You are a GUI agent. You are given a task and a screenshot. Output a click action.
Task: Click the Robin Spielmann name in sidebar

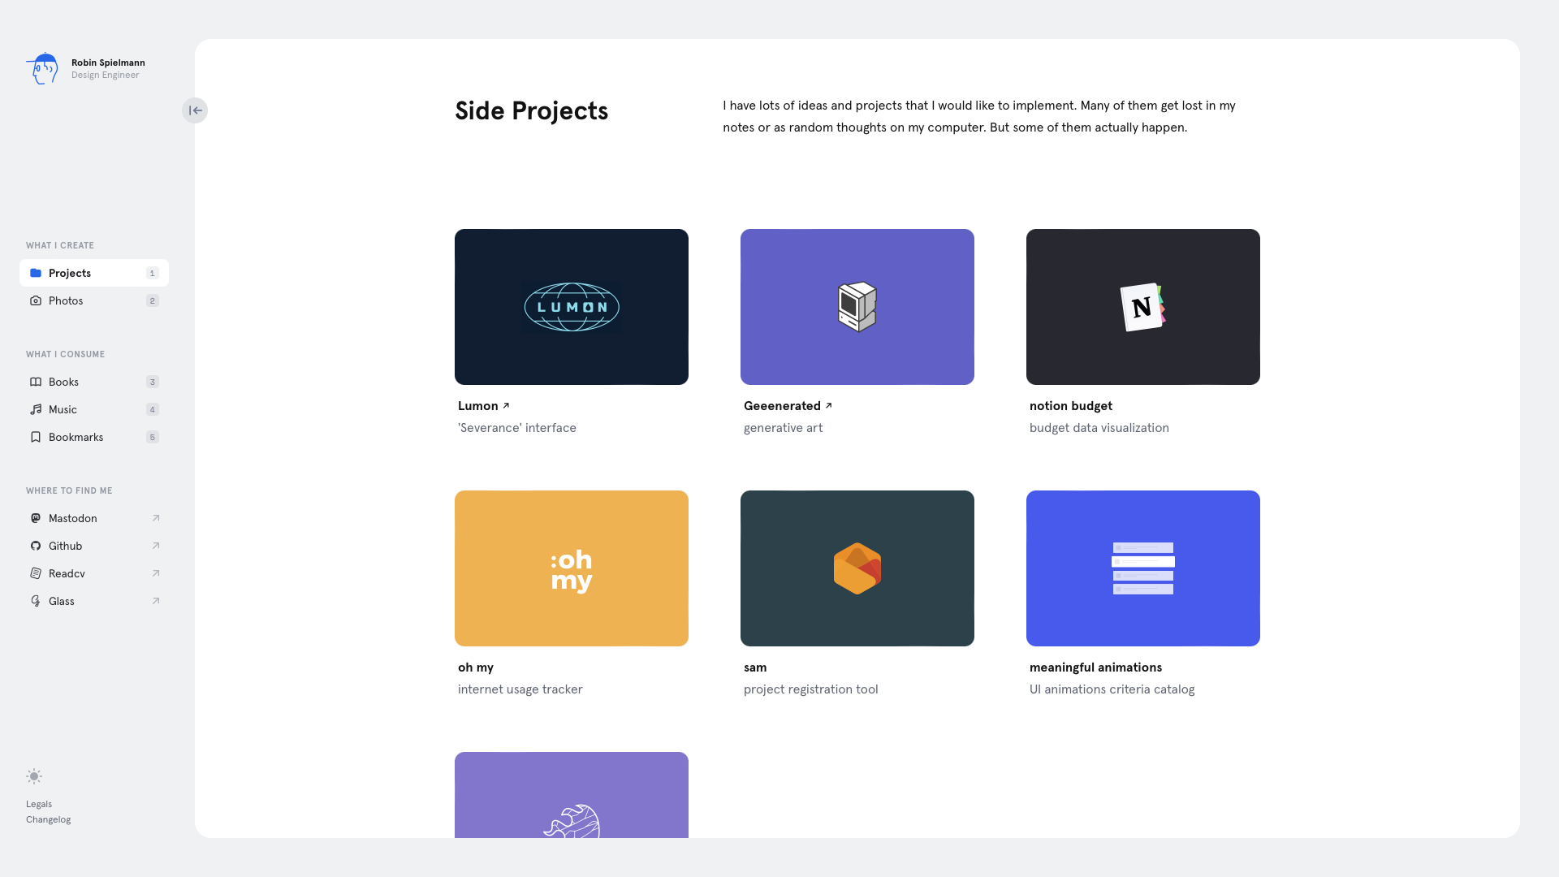pyautogui.click(x=108, y=63)
